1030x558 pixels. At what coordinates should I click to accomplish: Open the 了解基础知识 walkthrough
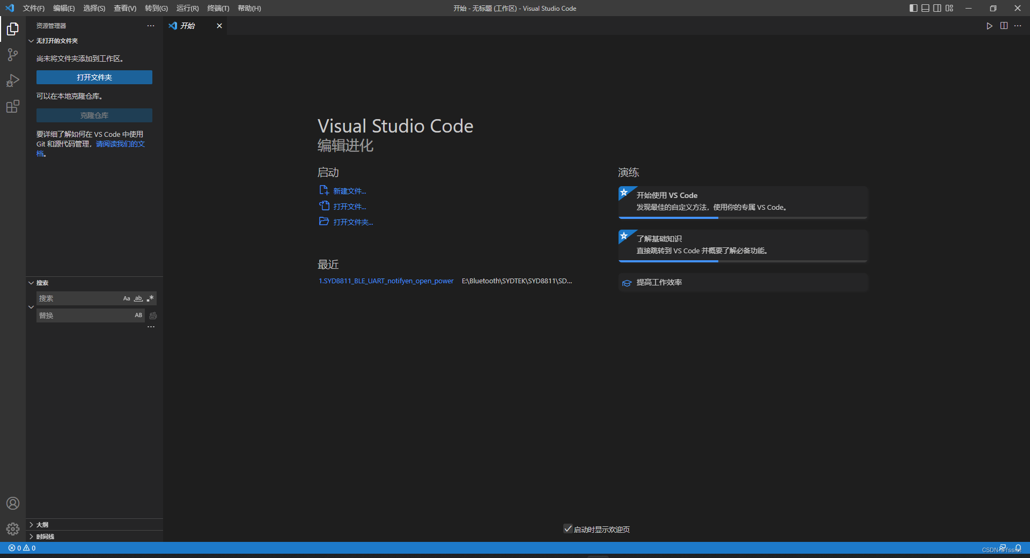742,245
